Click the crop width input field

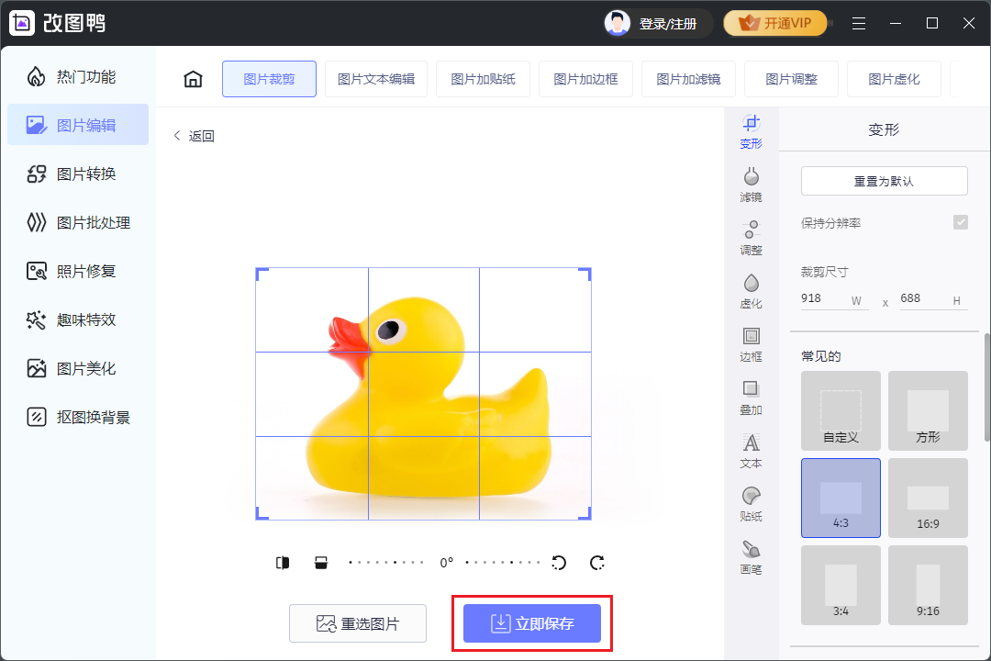click(824, 298)
